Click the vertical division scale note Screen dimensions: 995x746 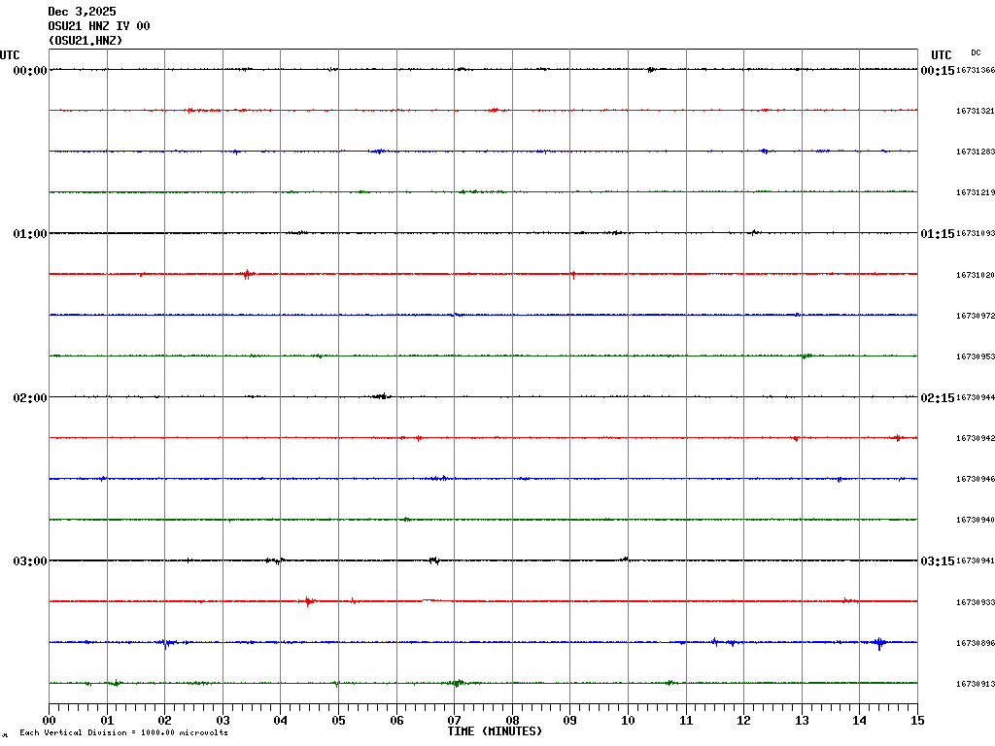123,732
